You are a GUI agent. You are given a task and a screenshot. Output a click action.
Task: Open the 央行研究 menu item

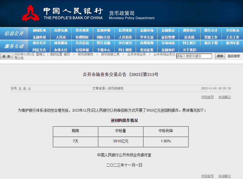(125, 43)
